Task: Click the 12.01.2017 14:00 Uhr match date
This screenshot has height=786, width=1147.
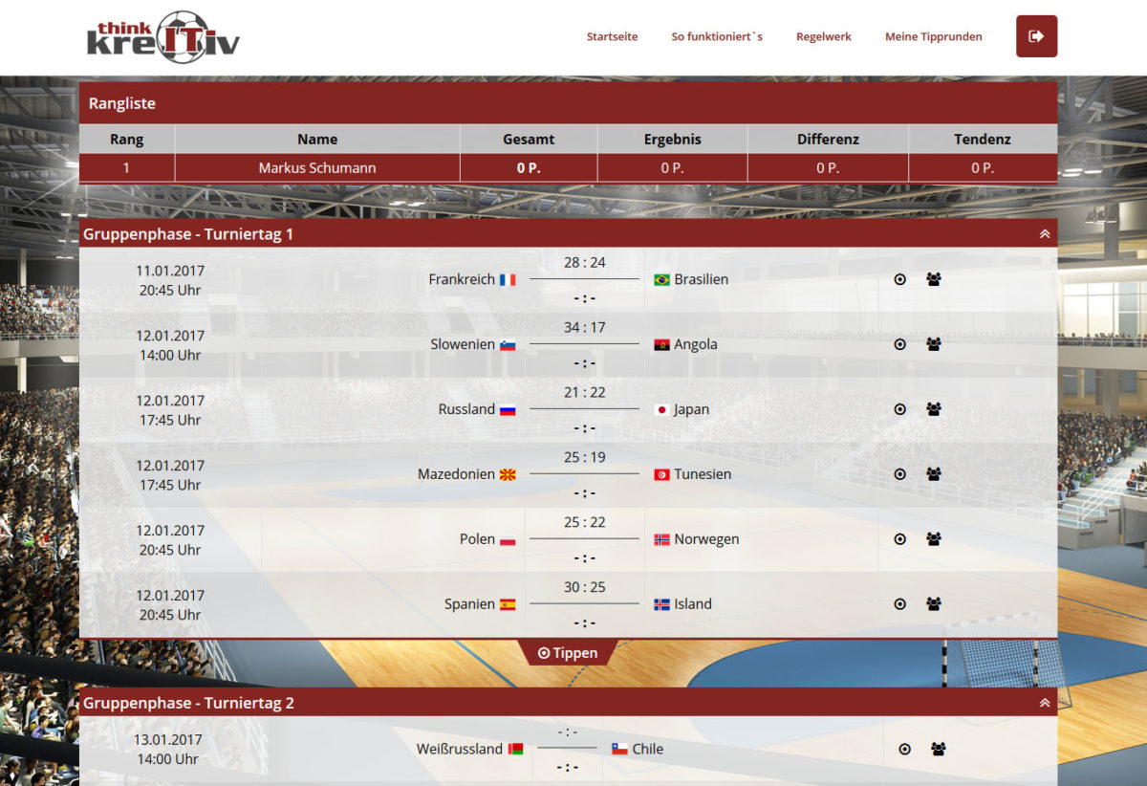Action: (x=170, y=345)
